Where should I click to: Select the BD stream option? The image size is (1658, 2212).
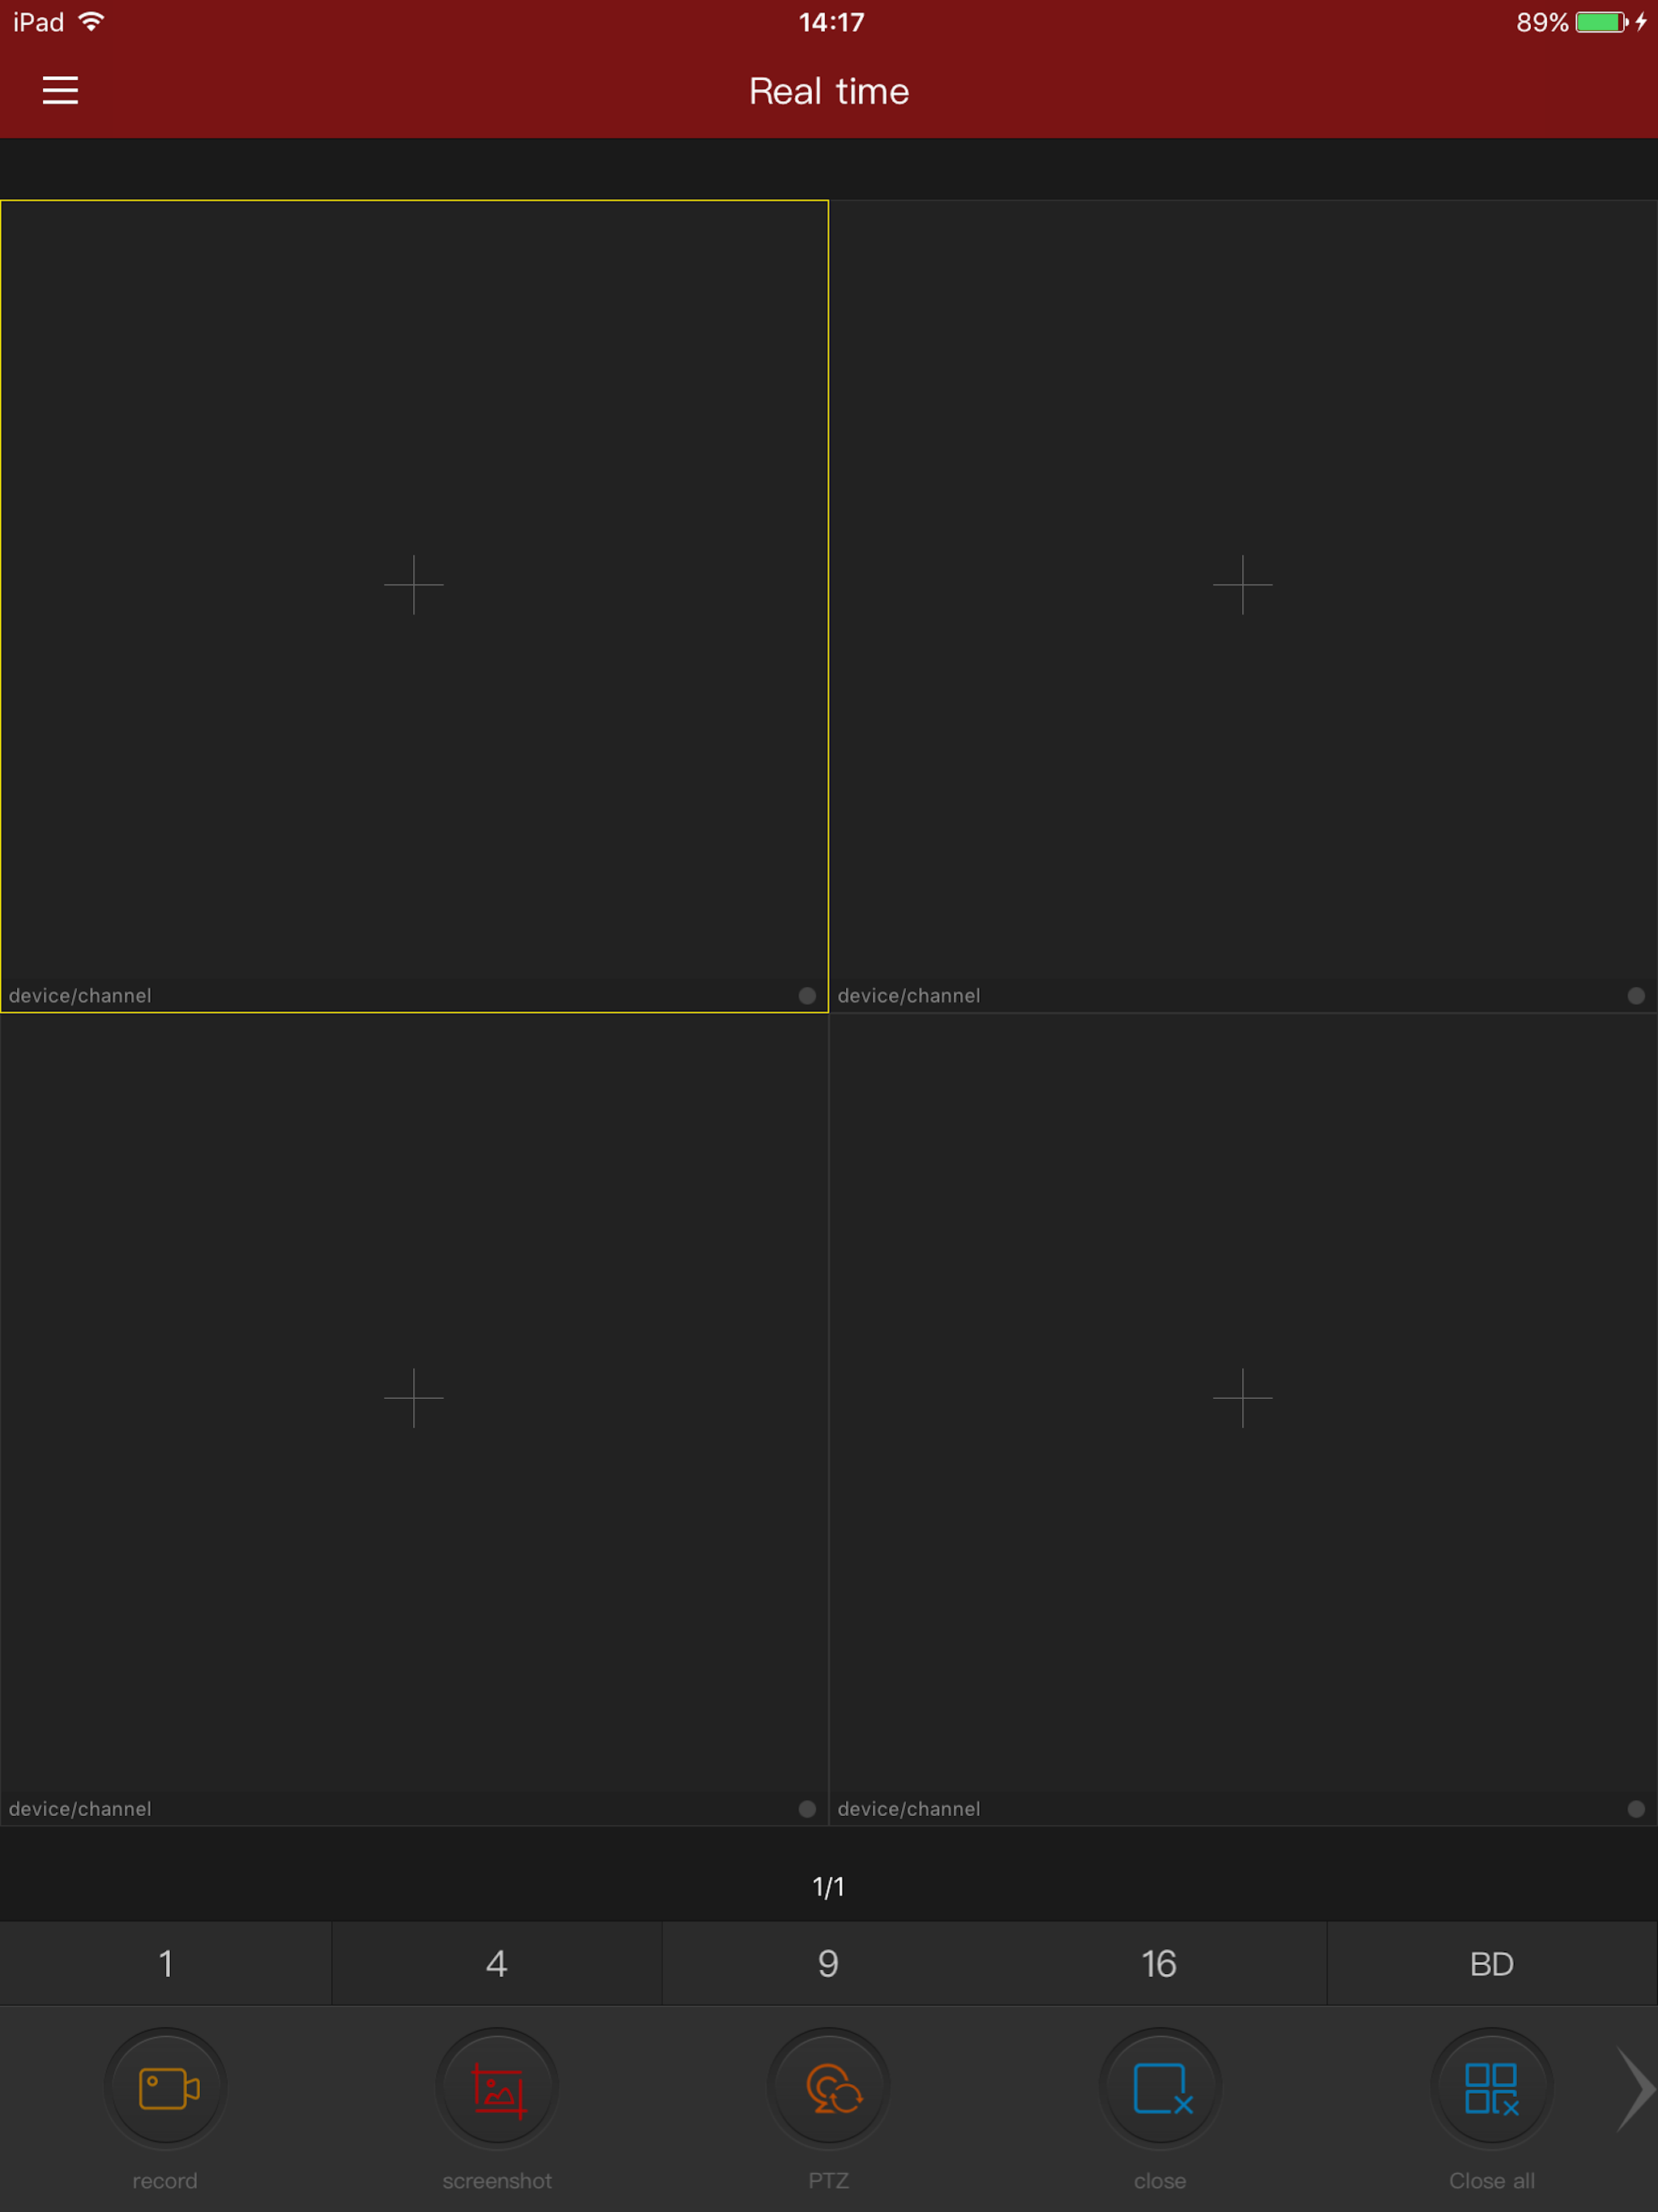[x=1491, y=1963]
